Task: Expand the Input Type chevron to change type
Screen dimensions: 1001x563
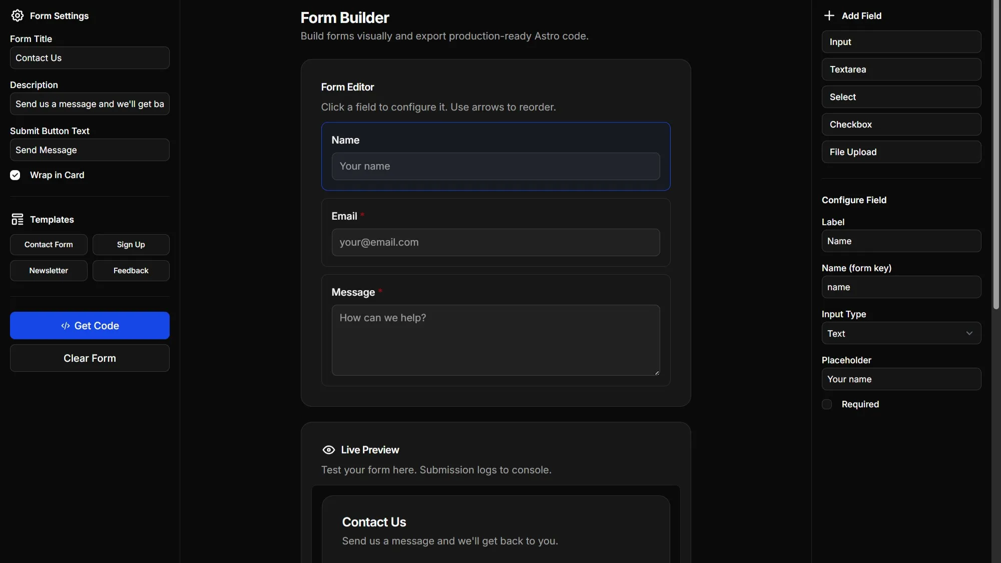Action: [x=969, y=332]
